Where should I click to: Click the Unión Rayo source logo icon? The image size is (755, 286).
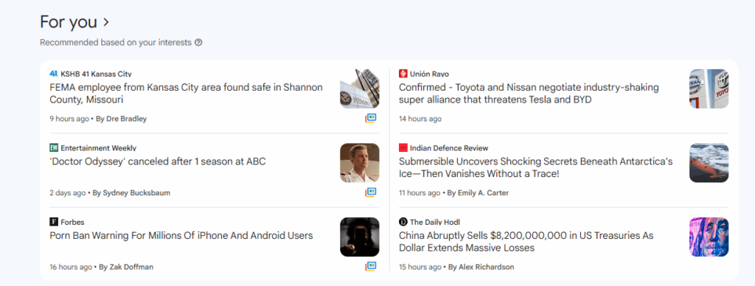pos(403,74)
